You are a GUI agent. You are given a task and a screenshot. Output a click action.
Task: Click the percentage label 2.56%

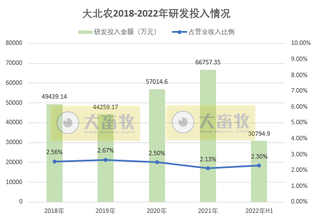click(54, 152)
